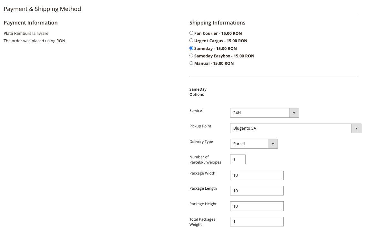
Task: Open the Delivery Type dropdown
Action: (254, 144)
